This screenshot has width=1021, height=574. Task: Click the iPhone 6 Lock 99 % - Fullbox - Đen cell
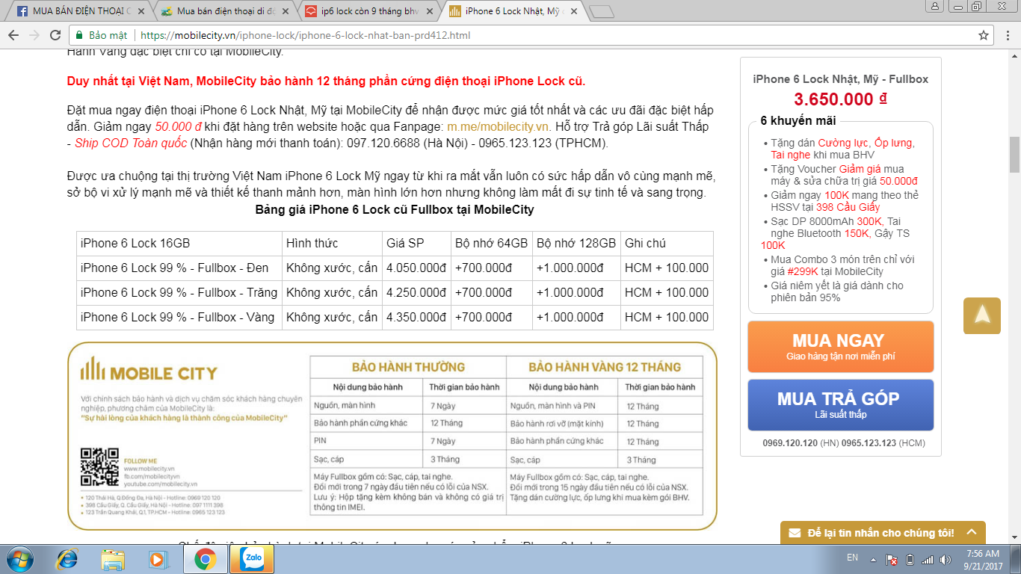click(x=179, y=268)
